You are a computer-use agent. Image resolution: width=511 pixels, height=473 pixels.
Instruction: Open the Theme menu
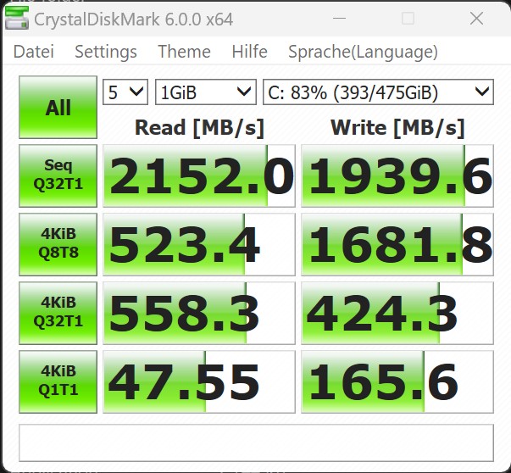(x=184, y=52)
